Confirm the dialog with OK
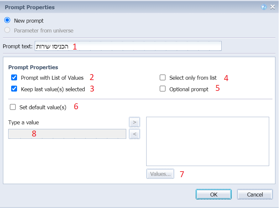The height and width of the screenshot is (208, 279). [x=213, y=194]
